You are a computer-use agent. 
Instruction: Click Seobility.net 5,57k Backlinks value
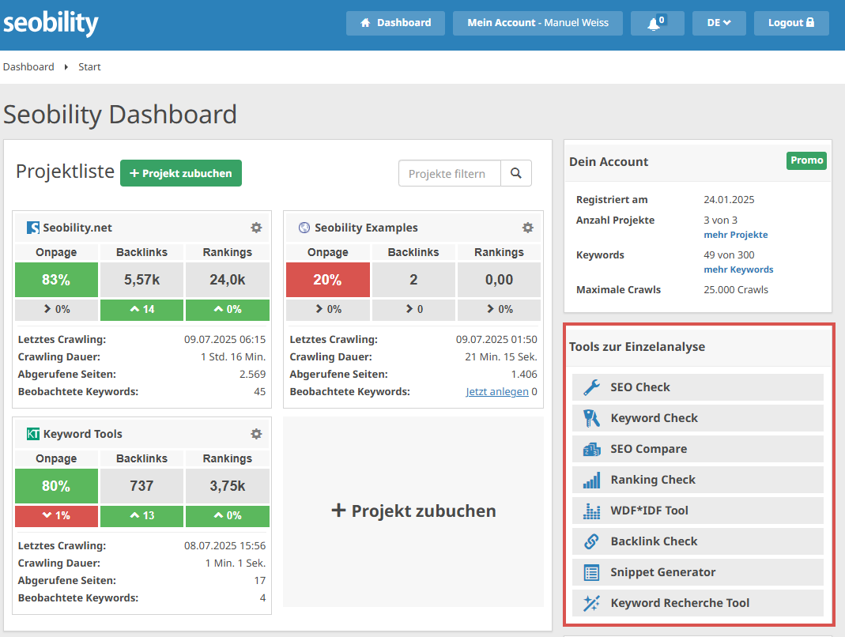(x=141, y=280)
